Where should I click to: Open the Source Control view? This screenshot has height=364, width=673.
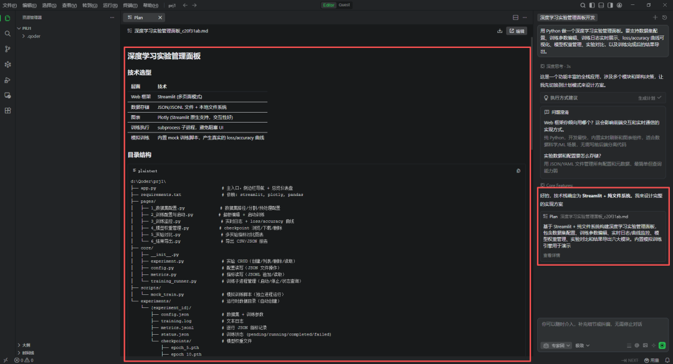[x=7, y=49]
